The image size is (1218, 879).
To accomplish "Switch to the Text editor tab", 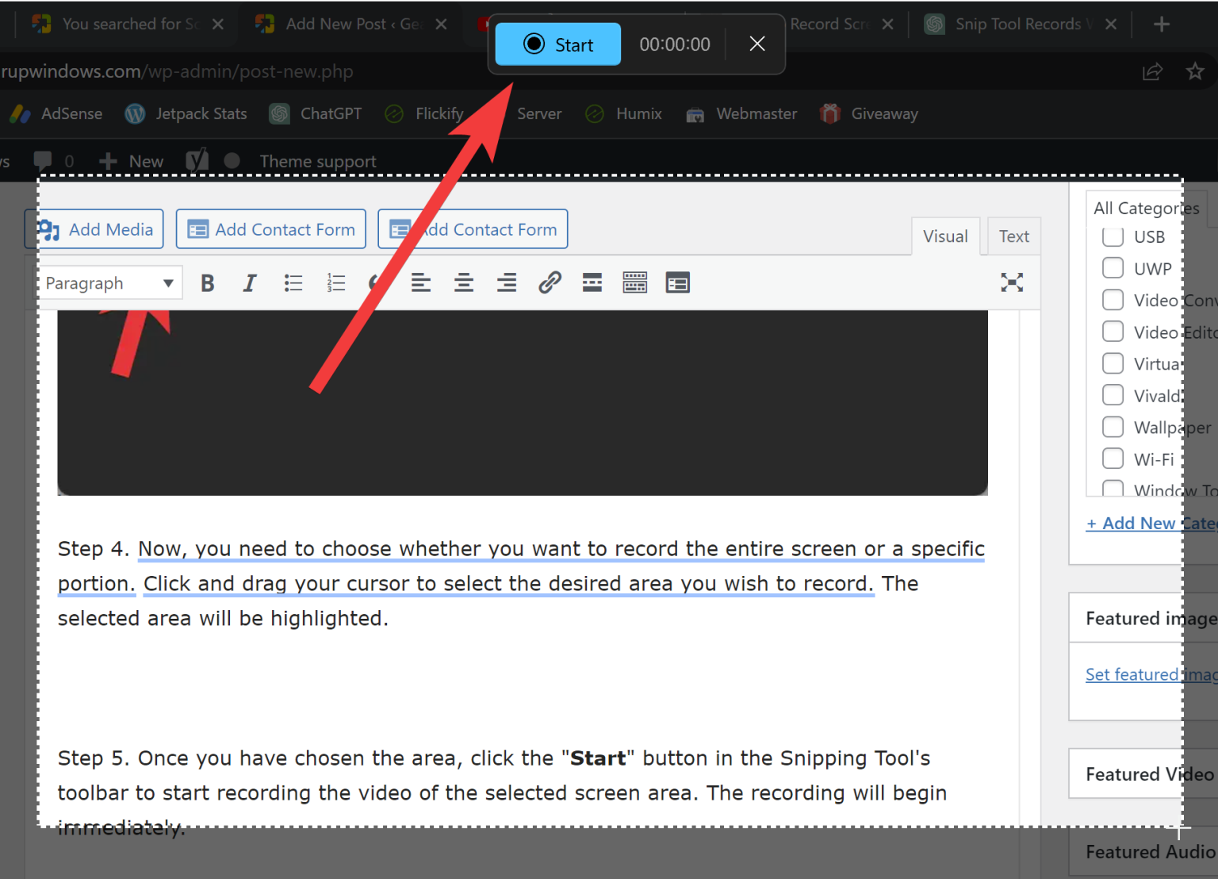I will click(x=1013, y=236).
